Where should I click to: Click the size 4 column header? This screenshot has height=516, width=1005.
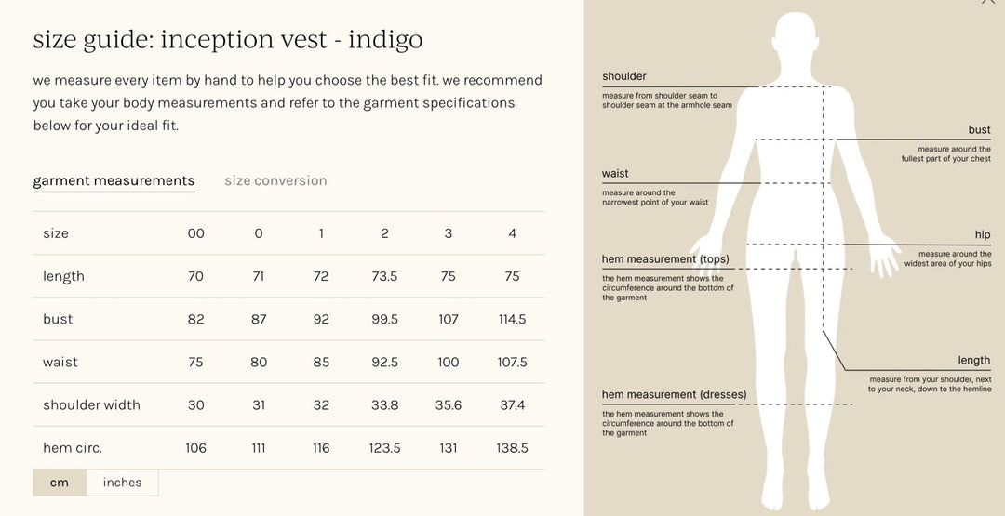tap(512, 233)
